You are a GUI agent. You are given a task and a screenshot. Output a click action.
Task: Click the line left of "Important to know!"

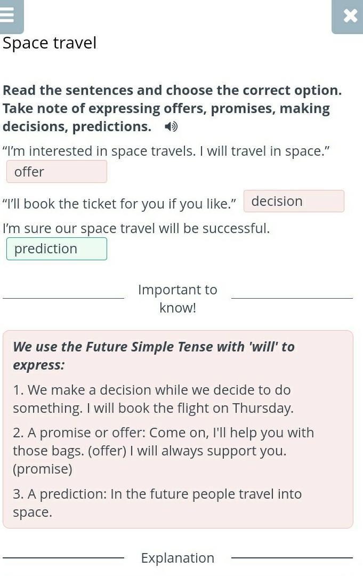click(63, 299)
